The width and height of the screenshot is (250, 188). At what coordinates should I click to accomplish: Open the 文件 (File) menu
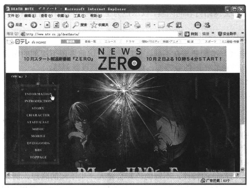13,16
